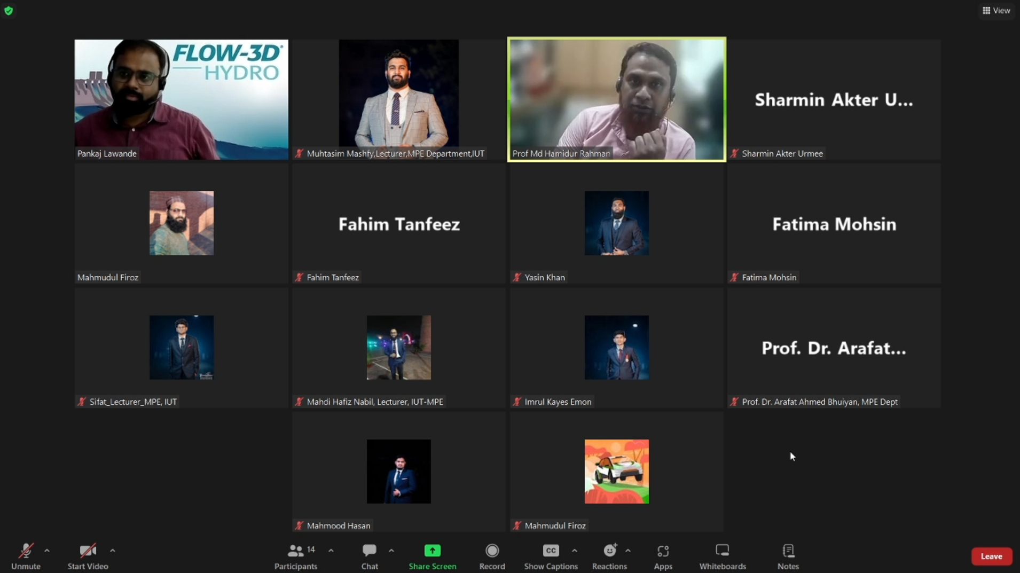The image size is (1020, 573).
Task: Click muted mic icon beside Fahim Tanfeez label
Action: point(299,277)
